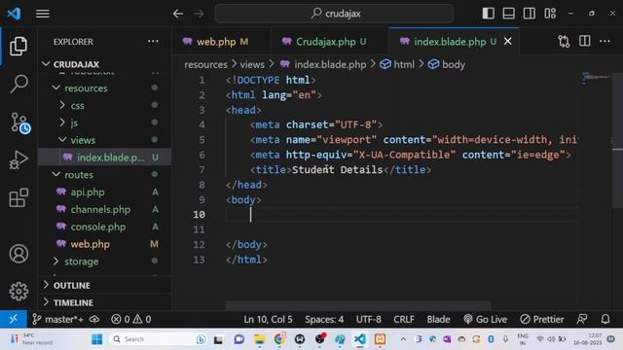623x350 pixels.
Task: Open console.php file in explorer
Action: (x=105, y=227)
